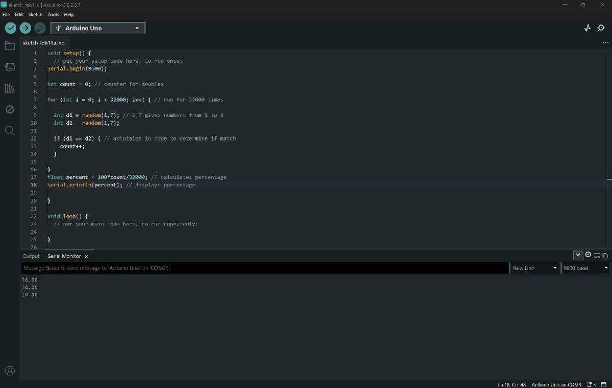
Task: Open the editor tab overflow three-dots menu
Action: tap(605, 43)
